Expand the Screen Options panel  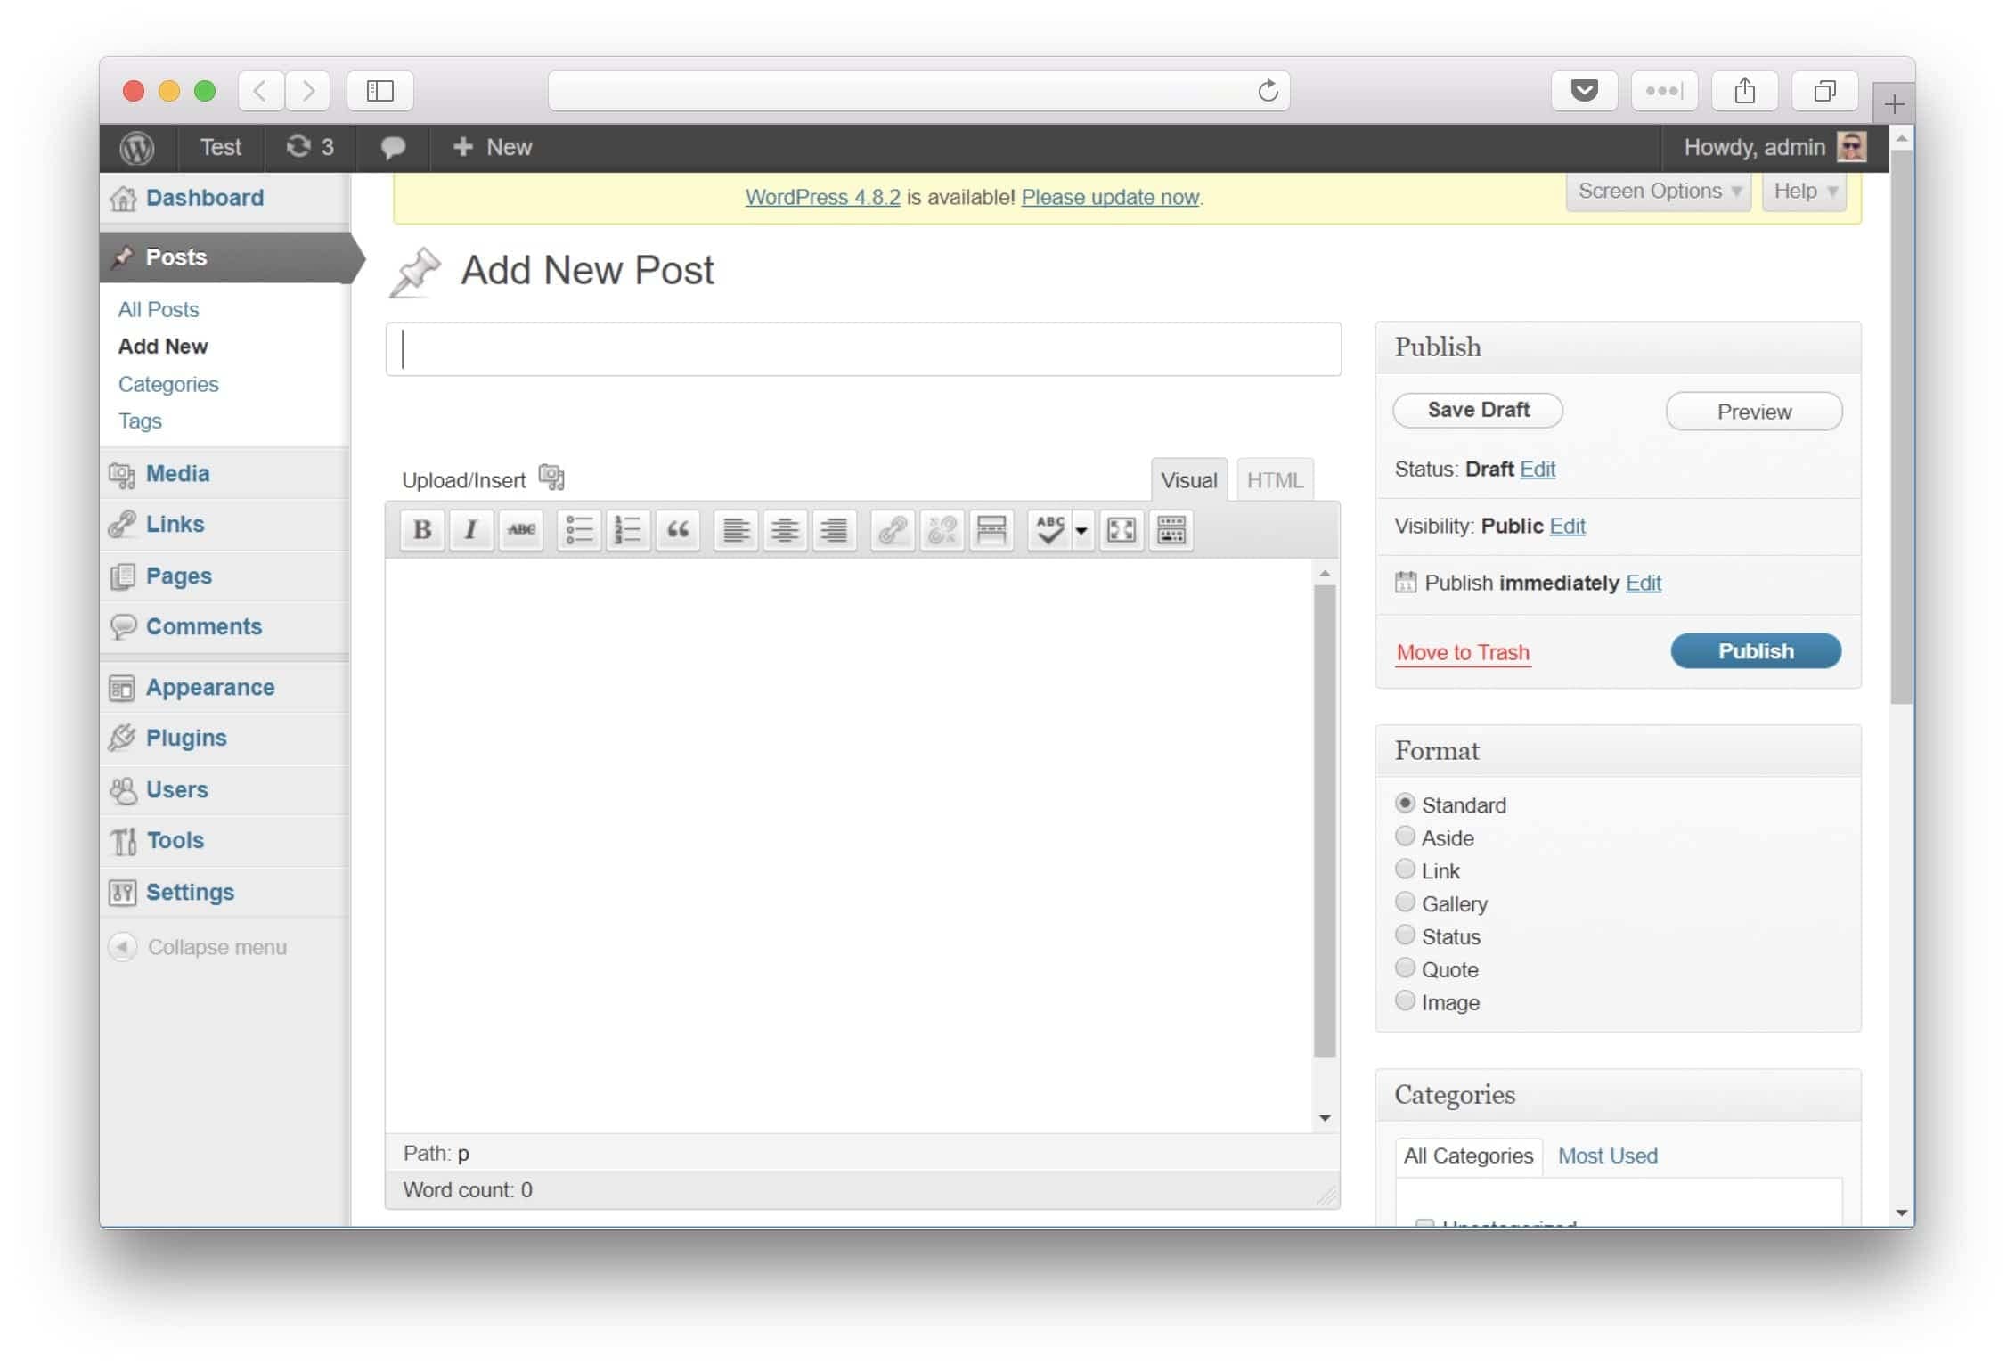coord(1658,192)
